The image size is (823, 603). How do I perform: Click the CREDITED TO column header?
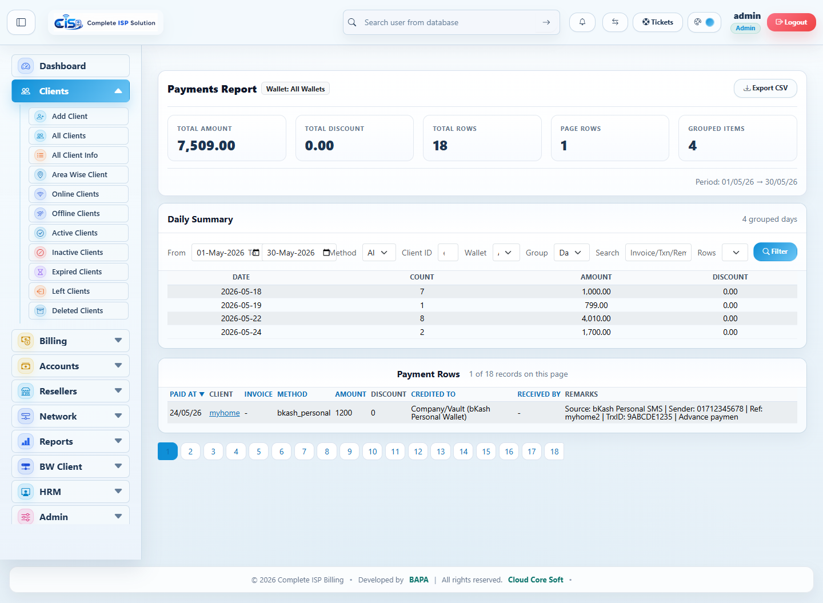pyautogui.click(x=433, y=394)
